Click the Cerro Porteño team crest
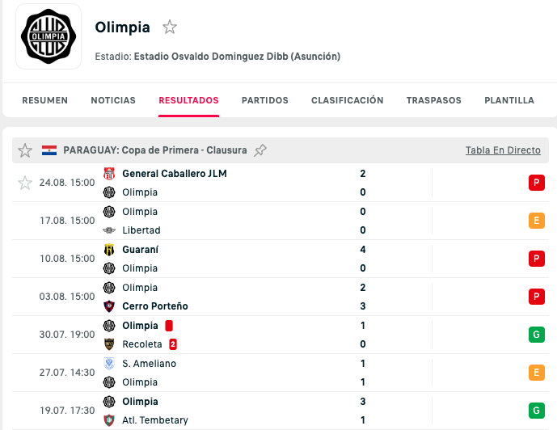The height and width of the screenshot is (430, 557). [109, 306]
